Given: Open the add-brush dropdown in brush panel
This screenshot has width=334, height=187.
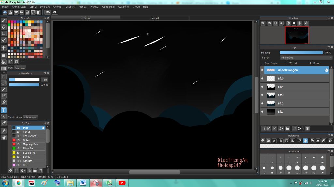Looking at the screenshot, I should pos(25,171).
